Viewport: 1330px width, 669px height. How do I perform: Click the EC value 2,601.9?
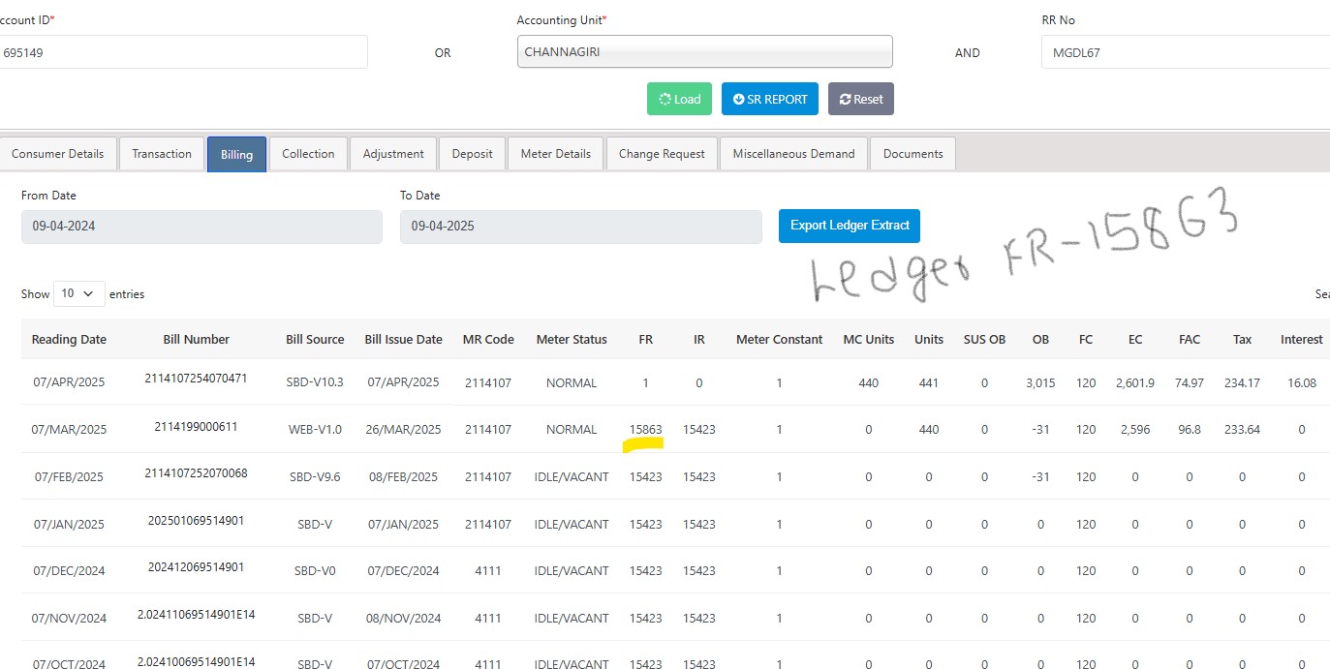pyautogui.click(x=1135, y=383)
